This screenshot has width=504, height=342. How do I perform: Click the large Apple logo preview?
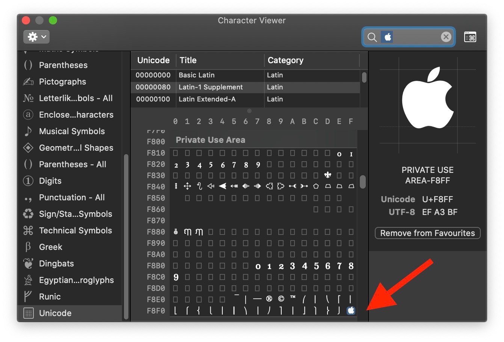(x=428, y=98)
